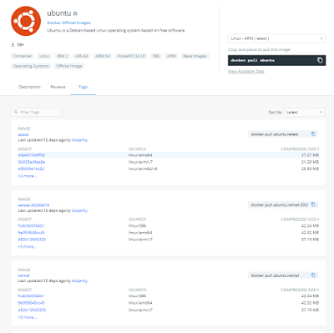Switch to the Description tab
The image size is (334, 333).
tap(29, 87)
